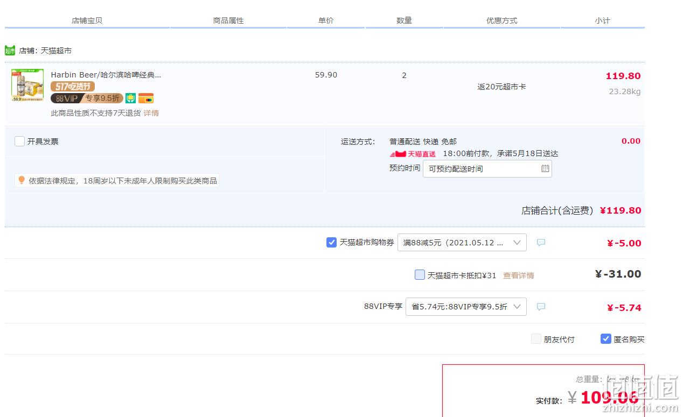
Task: Click the comment icon beside the 满88减5元 coupon
Action: click(x=541, y=243)
